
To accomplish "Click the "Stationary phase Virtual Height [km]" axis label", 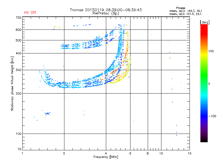I will click(x=12, y=83).
